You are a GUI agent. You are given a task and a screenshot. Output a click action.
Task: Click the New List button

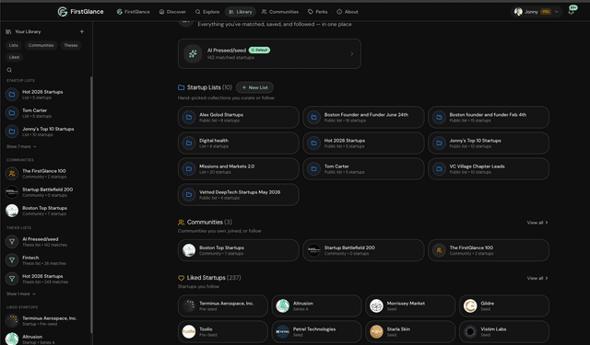[x=254, y=87]
